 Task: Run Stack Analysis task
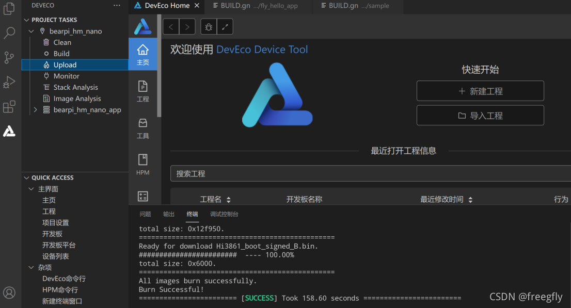(75, 87)
